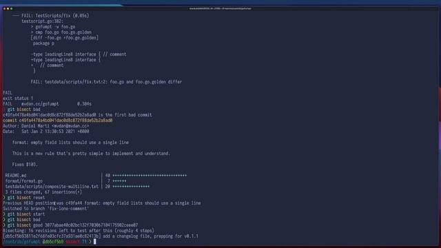Click the yellow 'commit c49fa4478a...' hash line
Viewport: 441px width, 248px height.
pyautogui.click(x=58, y=121)
